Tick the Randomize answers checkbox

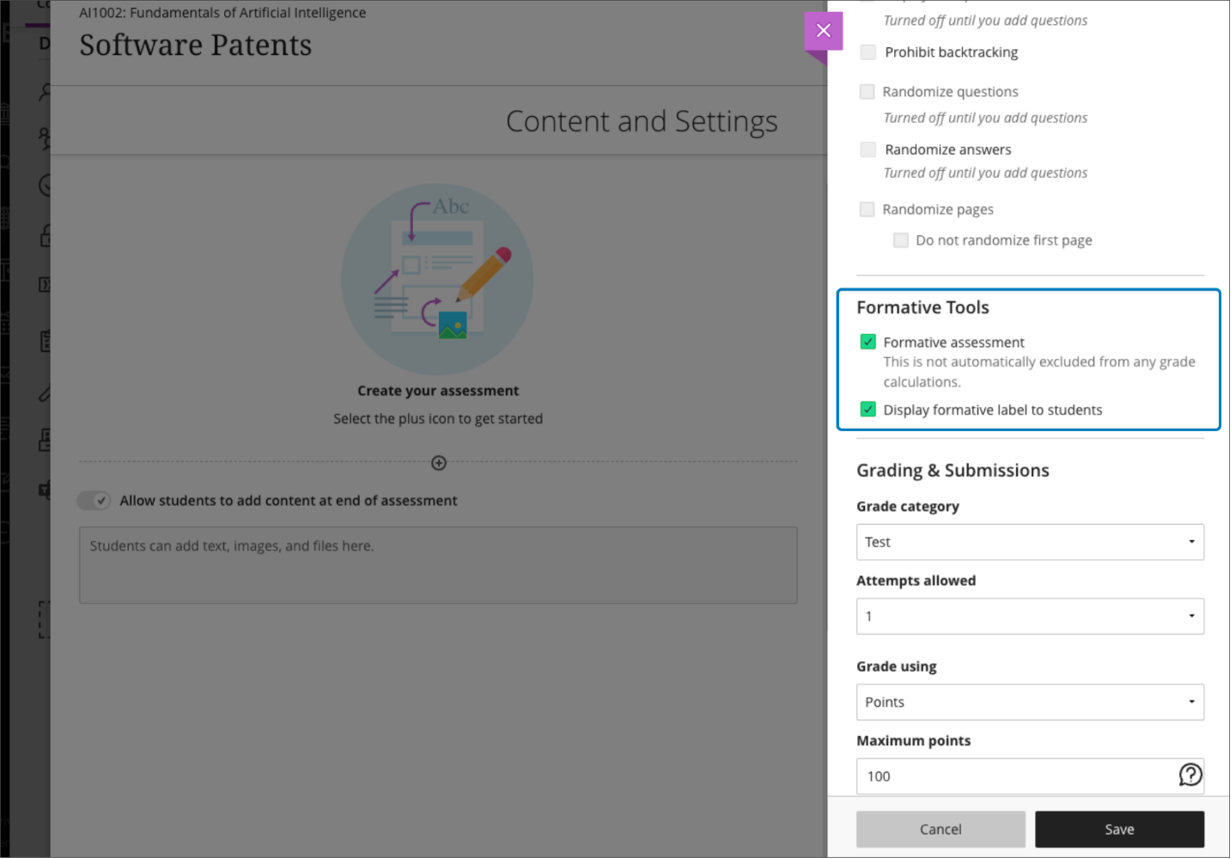click(x=868, y=150)
